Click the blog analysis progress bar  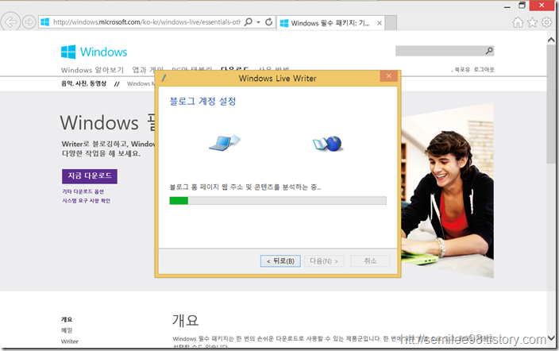point(278,200)
